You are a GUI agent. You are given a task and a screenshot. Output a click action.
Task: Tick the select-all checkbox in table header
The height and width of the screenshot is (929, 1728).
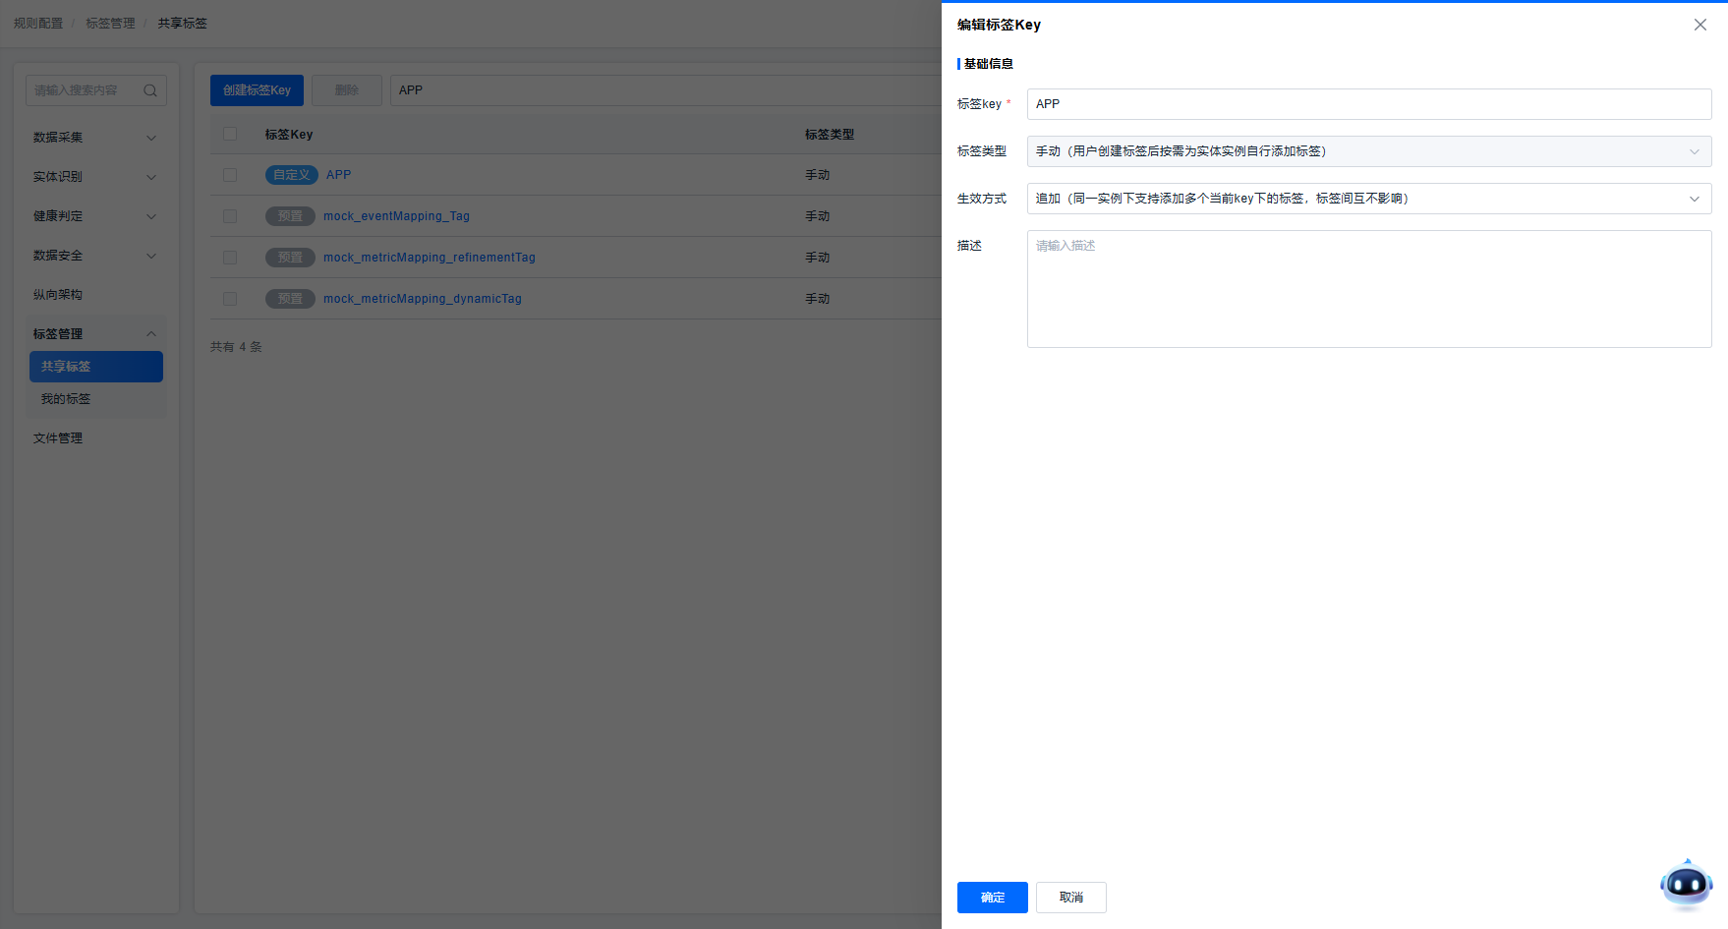point(230,134)
